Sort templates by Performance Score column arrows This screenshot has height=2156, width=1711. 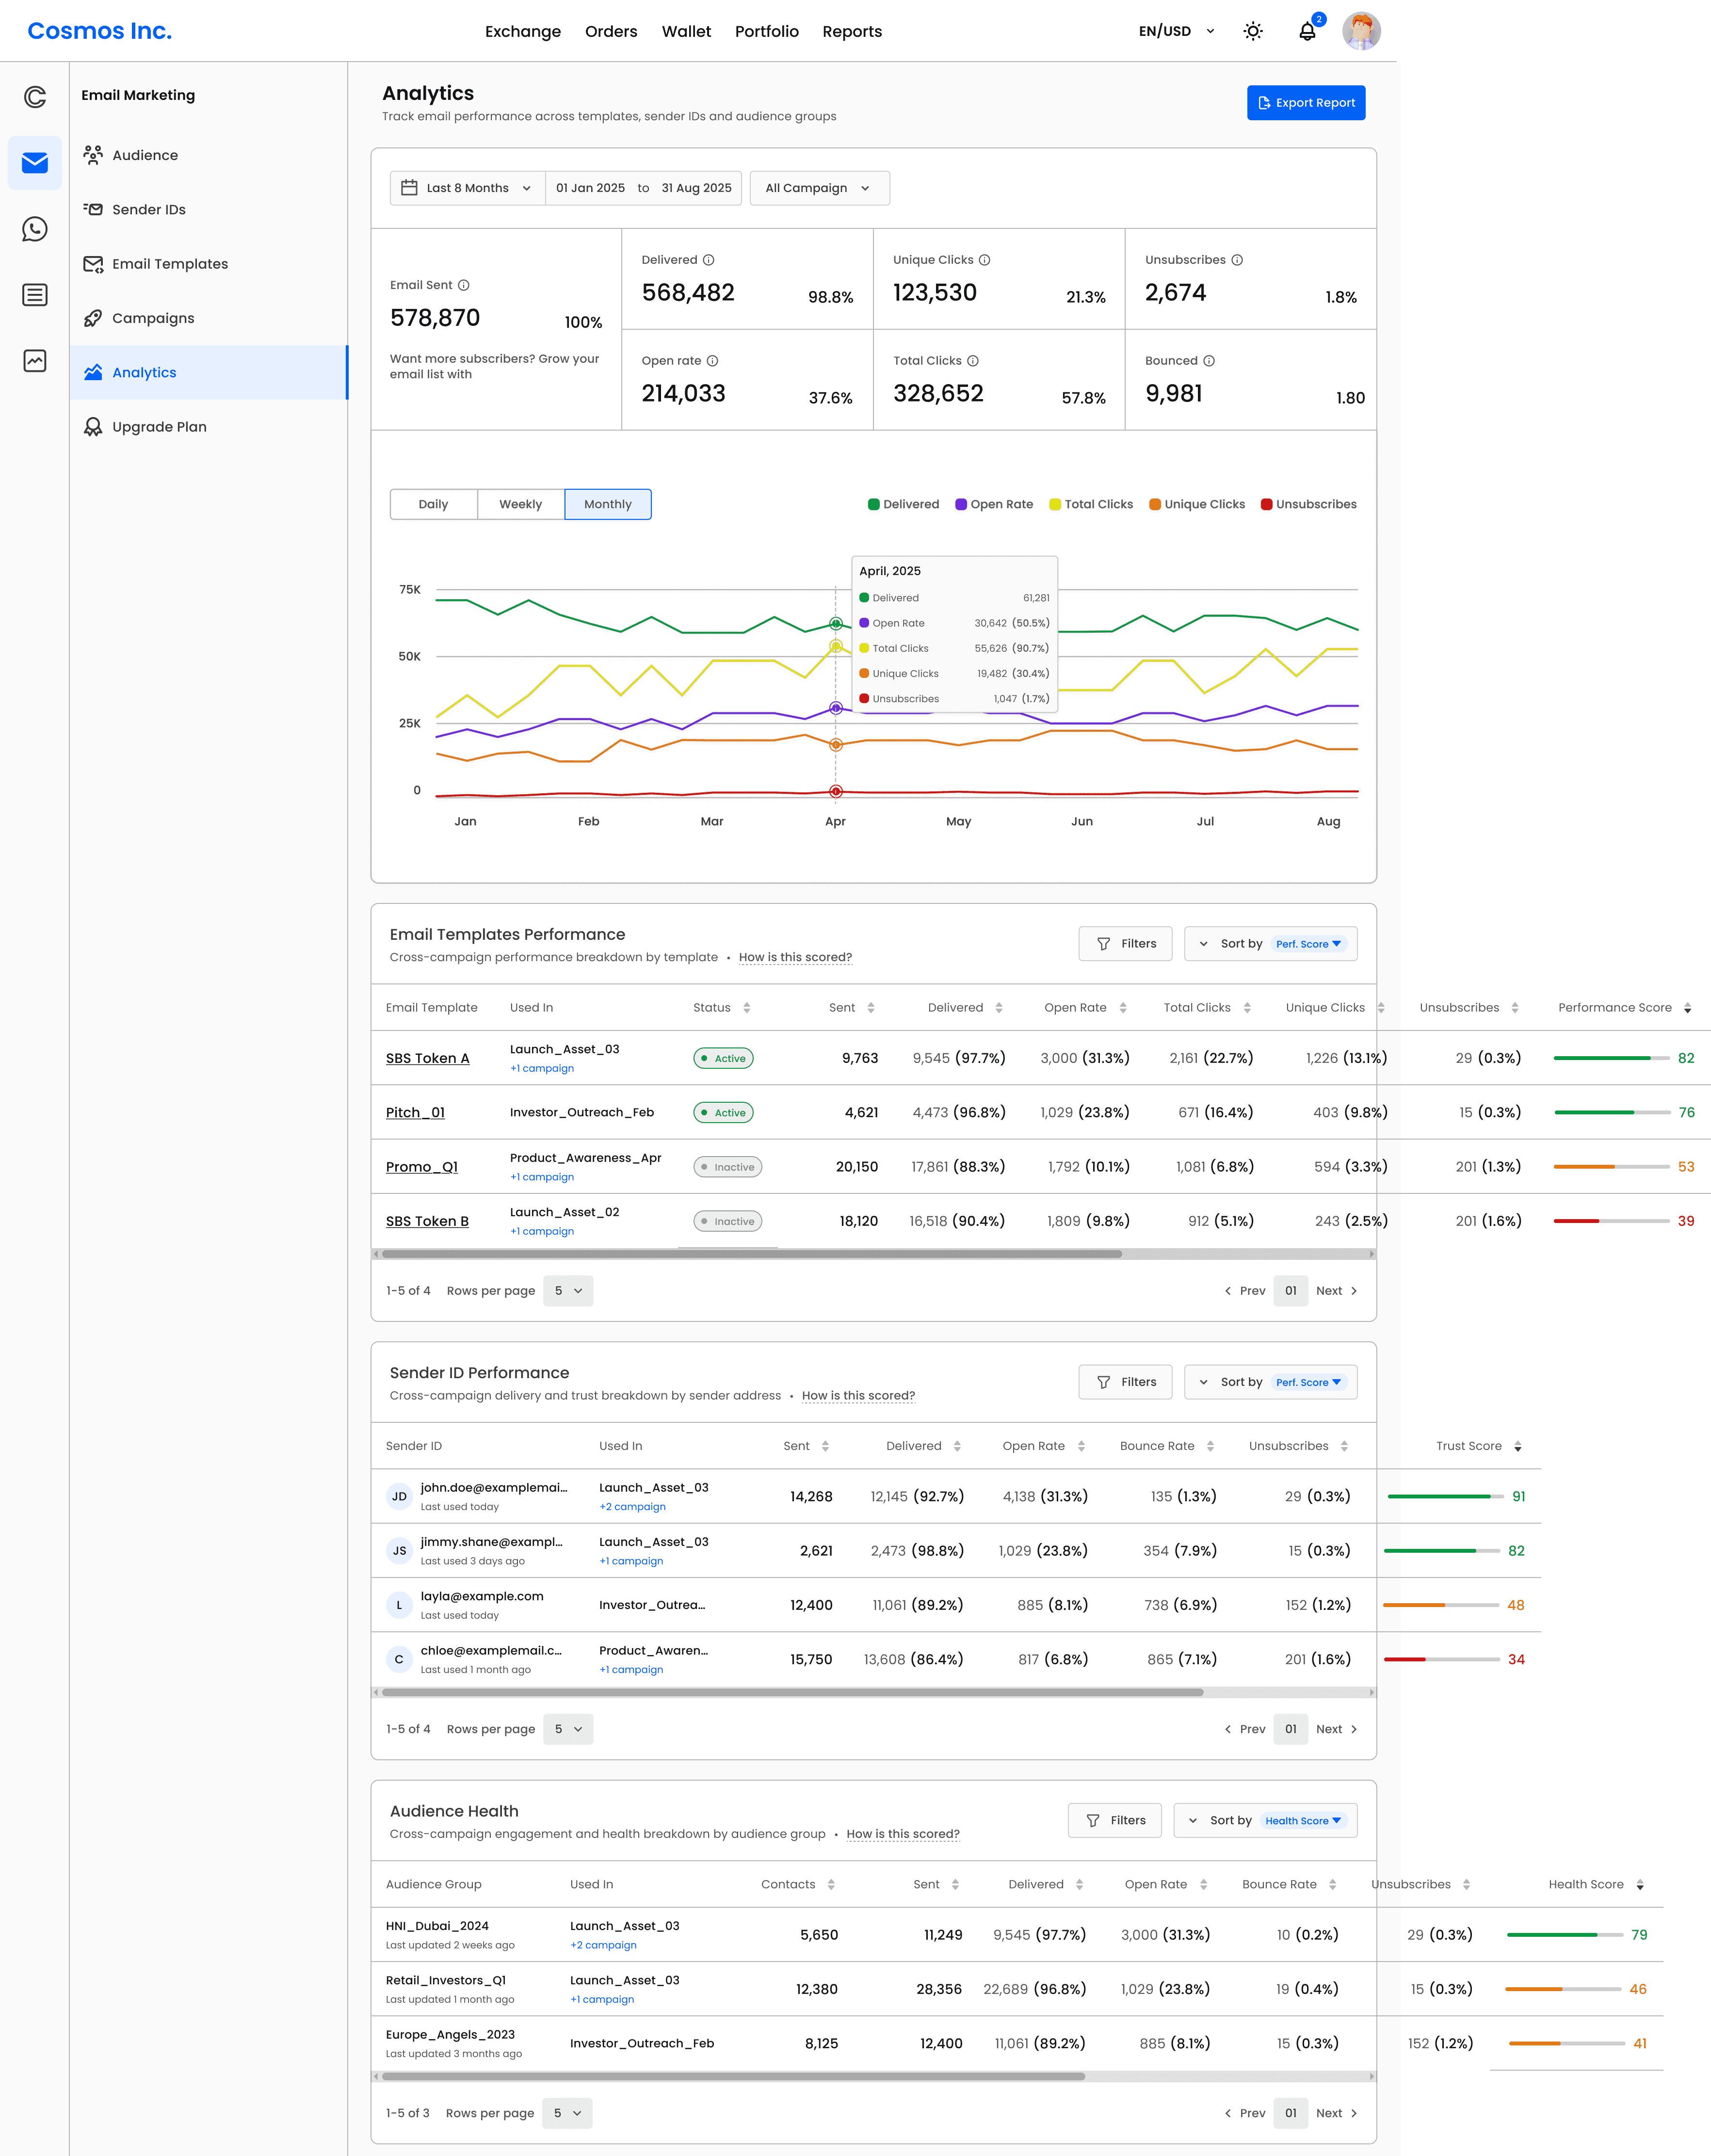(1688, 1008)
